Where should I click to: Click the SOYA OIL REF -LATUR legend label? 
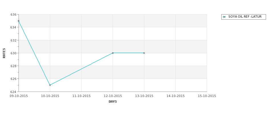245,17
